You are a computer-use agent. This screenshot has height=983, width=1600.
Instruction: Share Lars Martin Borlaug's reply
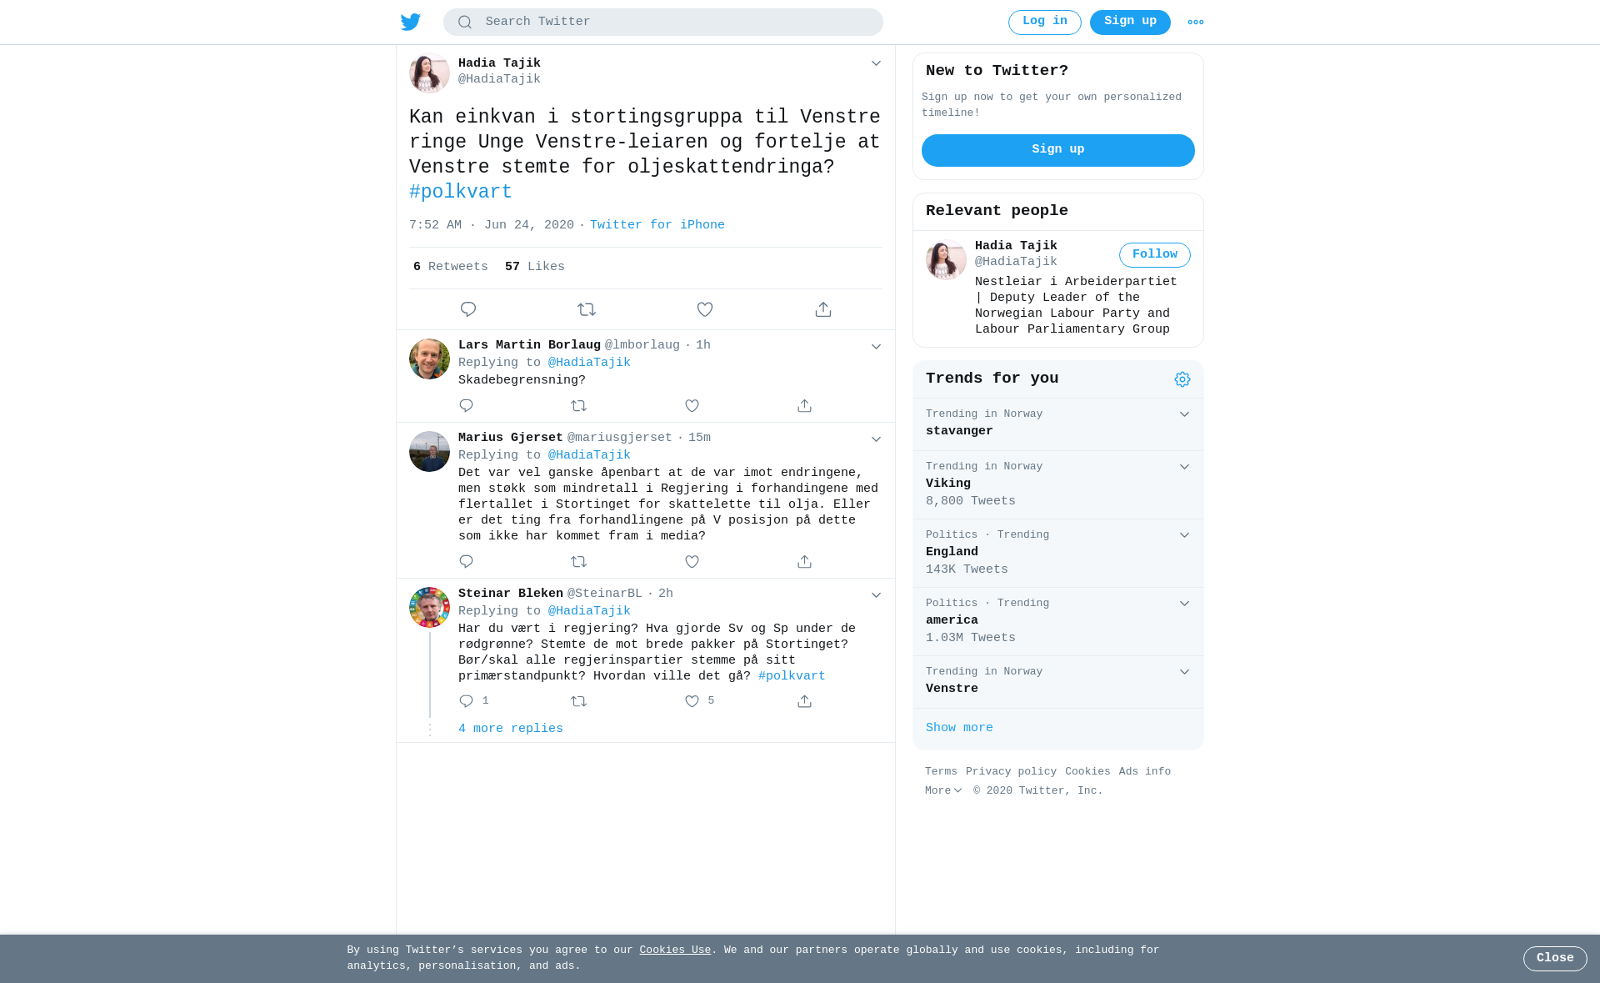tap(804, 406)
